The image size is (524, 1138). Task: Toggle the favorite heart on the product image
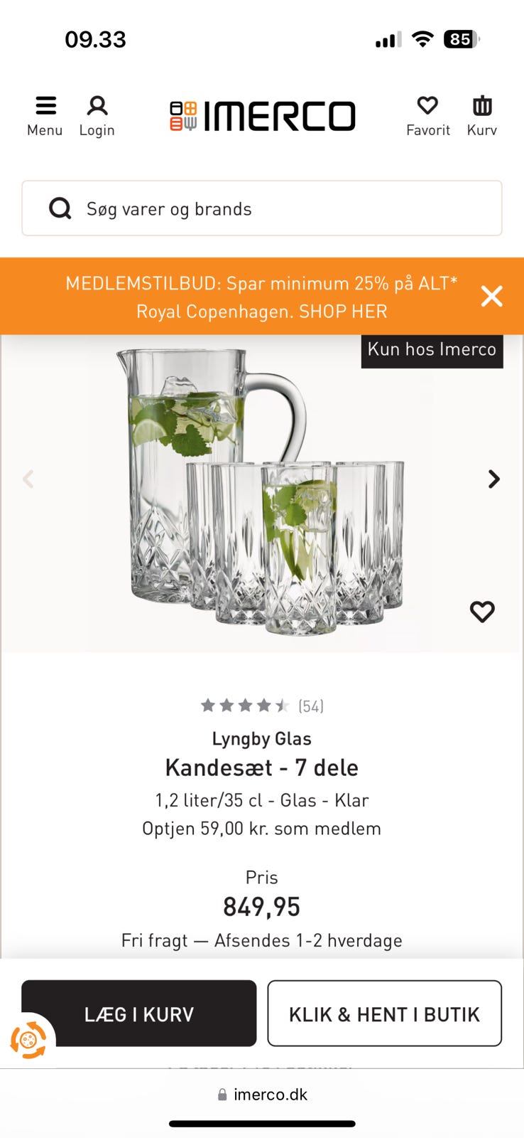point(482,611)
